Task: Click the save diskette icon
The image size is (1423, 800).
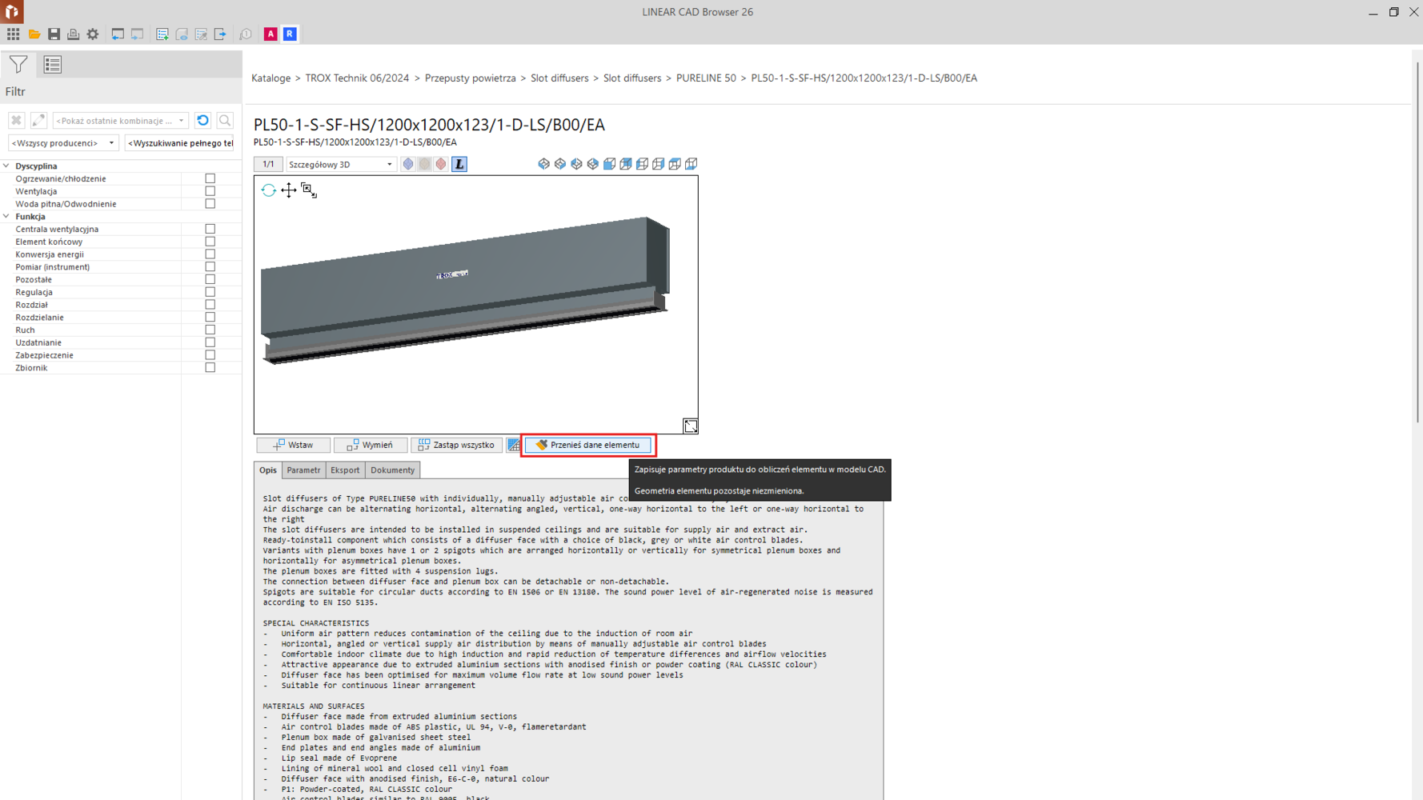Action: (54, 34)
